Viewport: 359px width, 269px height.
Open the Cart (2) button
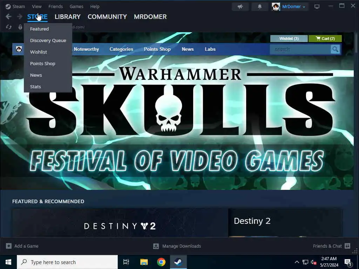[x=325, y=39]
